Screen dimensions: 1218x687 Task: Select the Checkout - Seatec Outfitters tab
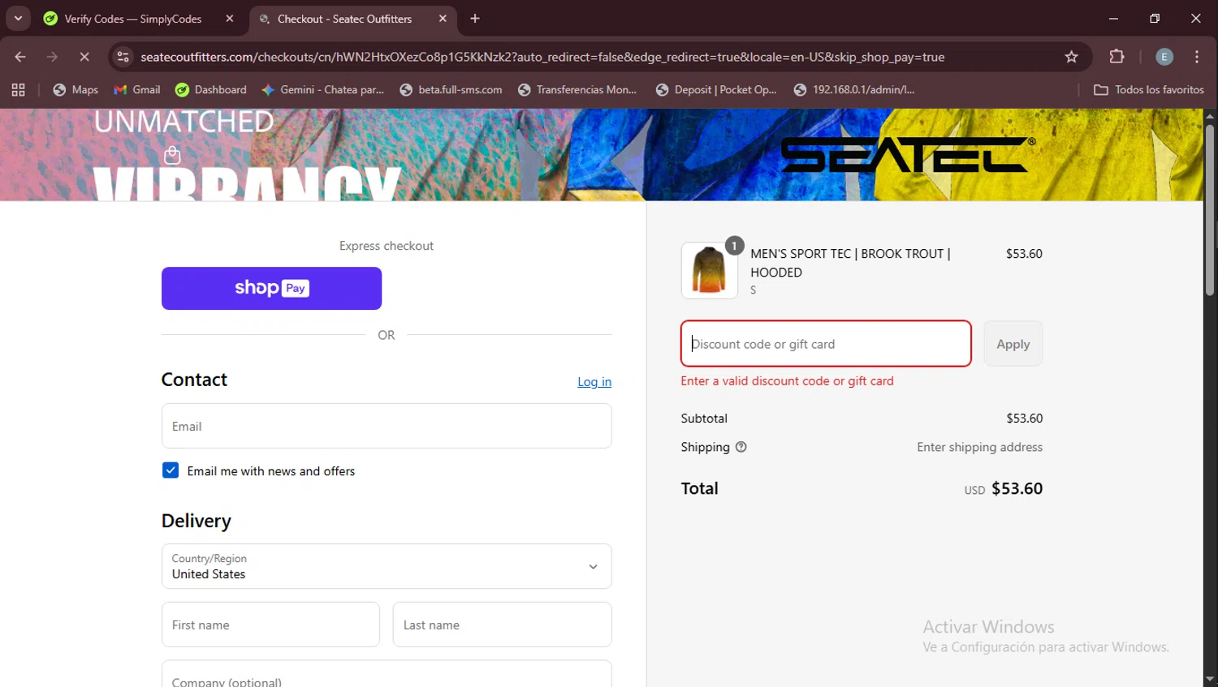(x=344, y=19)
